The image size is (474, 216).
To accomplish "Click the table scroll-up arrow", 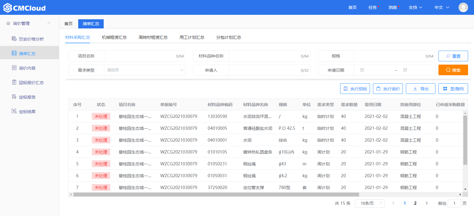I will (465, 113).
